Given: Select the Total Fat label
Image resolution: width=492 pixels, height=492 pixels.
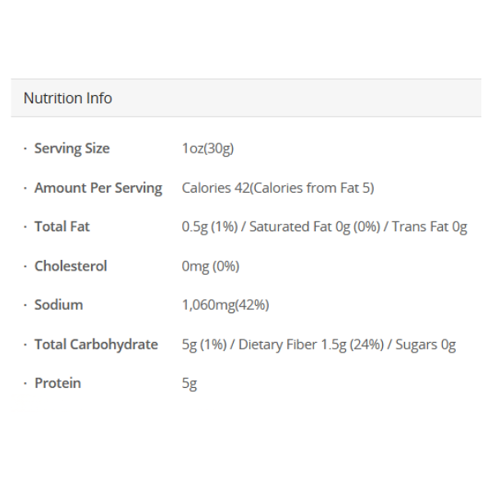Looking at the screenshot, I should [61, 226].
